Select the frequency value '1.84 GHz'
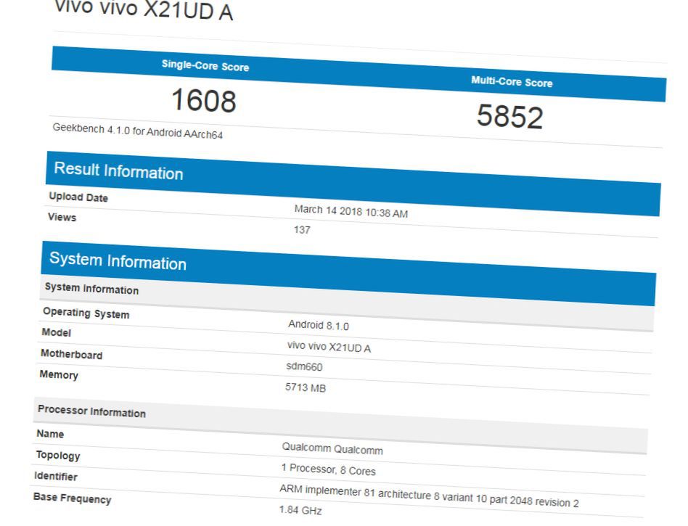 (x=300, y=510)
